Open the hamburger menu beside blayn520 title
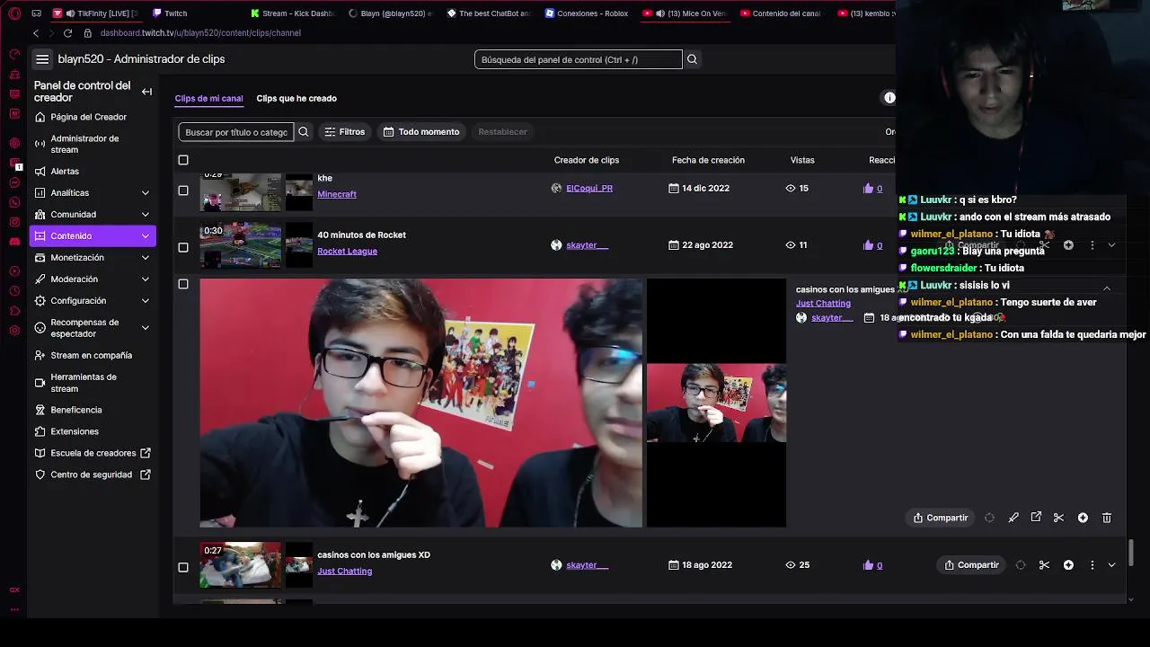Screen dimensions: 1150x647 click(42, 59)
